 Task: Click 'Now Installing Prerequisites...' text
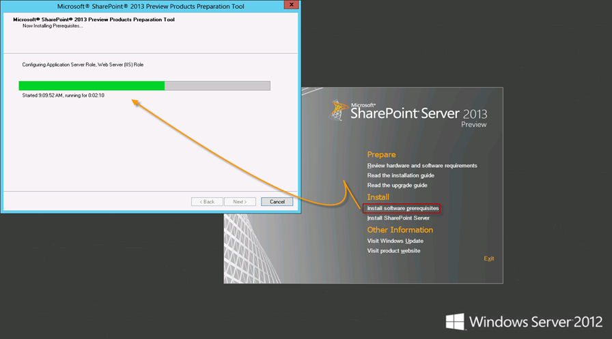53,26
